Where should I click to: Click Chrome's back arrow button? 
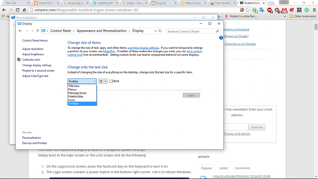point(4,10)
